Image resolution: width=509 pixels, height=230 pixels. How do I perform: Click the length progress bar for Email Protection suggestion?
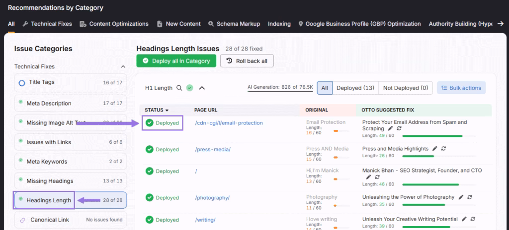[432, 136]
